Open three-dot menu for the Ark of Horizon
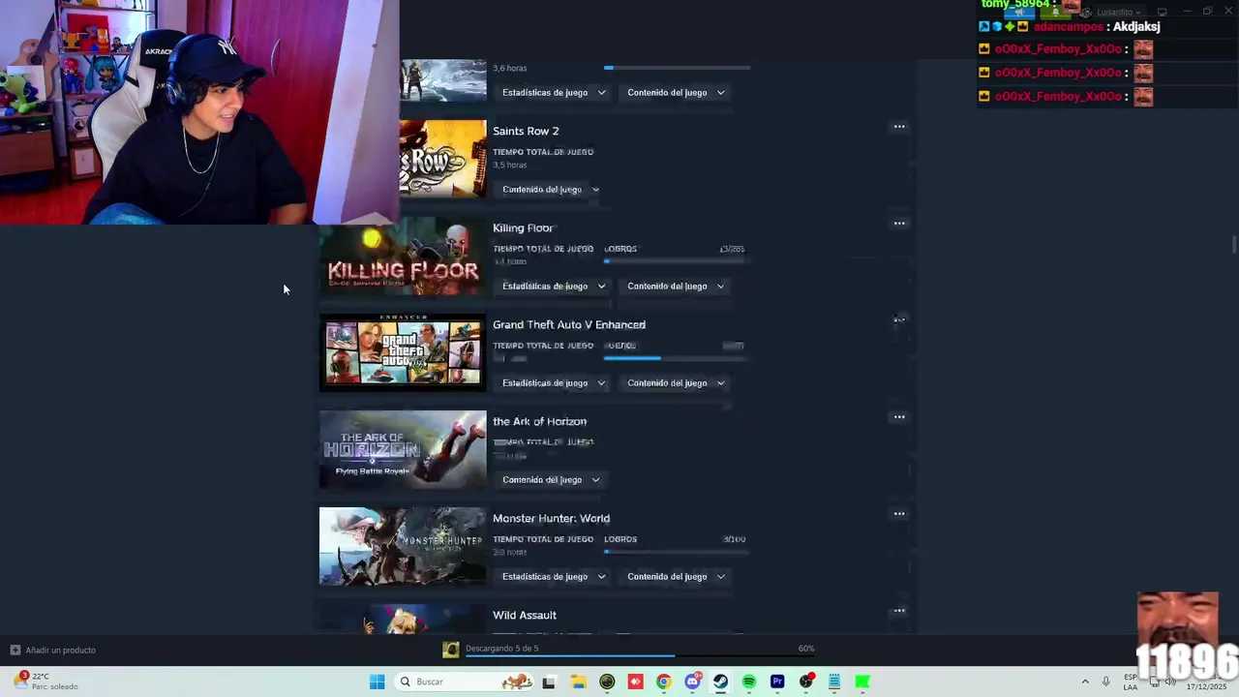The width and height of the screenshot is (1239, 697). point(899,417)
